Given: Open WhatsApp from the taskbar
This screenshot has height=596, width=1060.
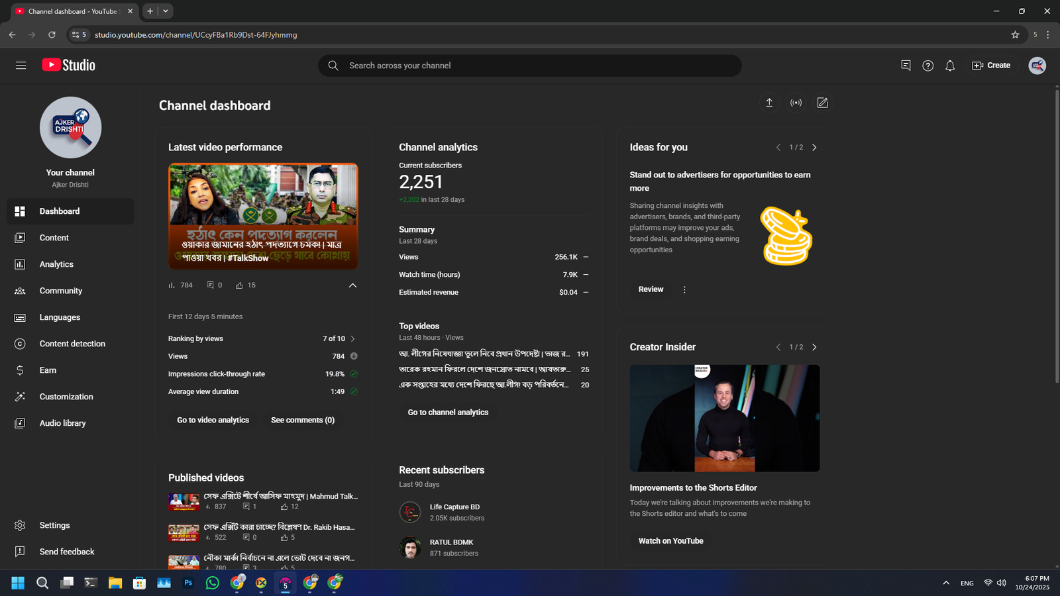Looking at the screenshot, I should 213,583.
